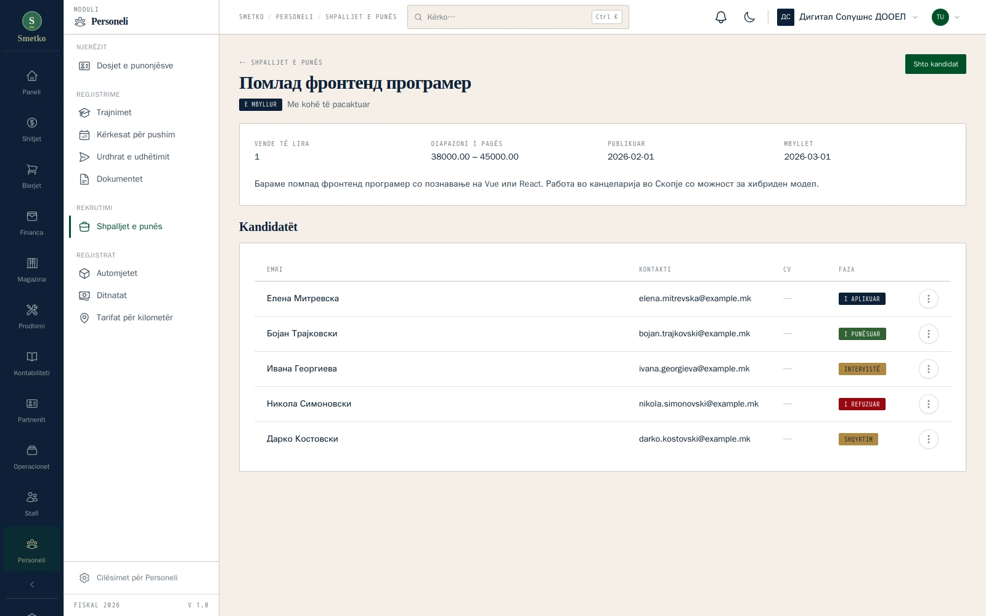The image size is (986, 616).
Task: Open the TU user menu dropdown
Action: pyautogui.click(x=946, y=17)
